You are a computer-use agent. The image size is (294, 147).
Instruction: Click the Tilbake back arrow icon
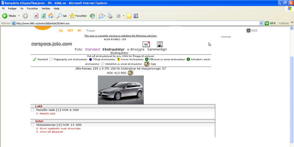5,16
